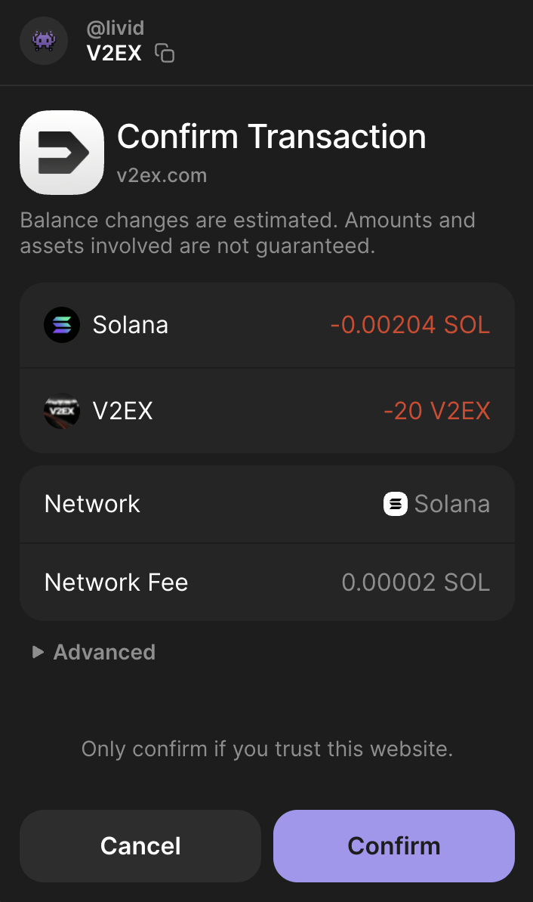Click the Network Fee row
The height and width of the screenshot is (902, 533).
click(267, 582)
